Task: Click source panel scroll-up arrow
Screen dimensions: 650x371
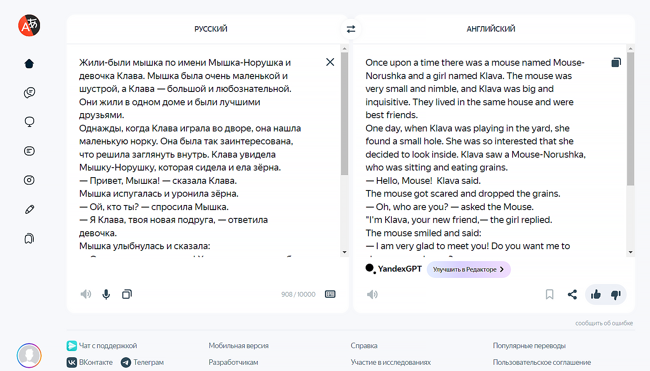Action: (344, 49)
